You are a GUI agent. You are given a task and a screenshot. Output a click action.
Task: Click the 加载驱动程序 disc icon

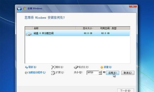pos(26,73)
